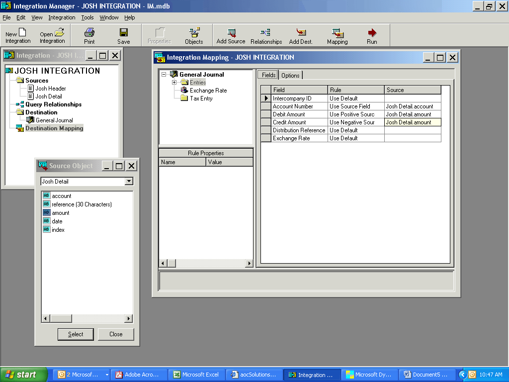The width and height of the screenshot is (509, 382).
Task: Open an existing Integration
Action: pos(52,35)
